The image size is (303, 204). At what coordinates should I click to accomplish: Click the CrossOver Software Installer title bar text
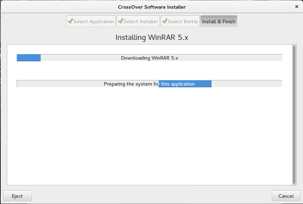[x=151, y=6]
